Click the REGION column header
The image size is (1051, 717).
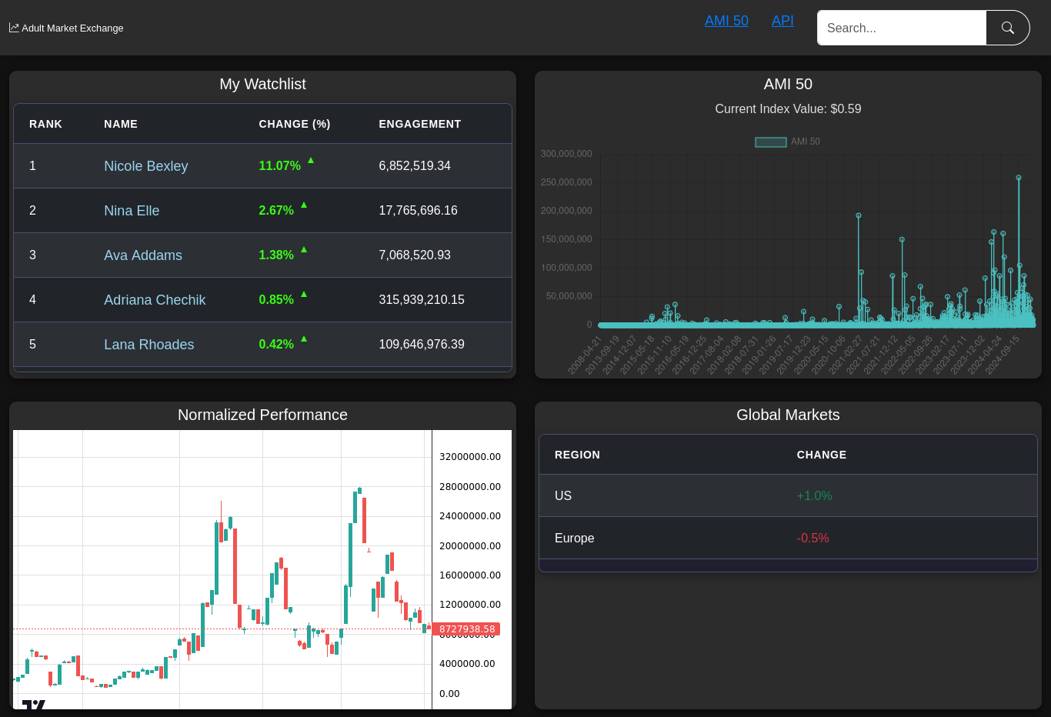(577, 455)
